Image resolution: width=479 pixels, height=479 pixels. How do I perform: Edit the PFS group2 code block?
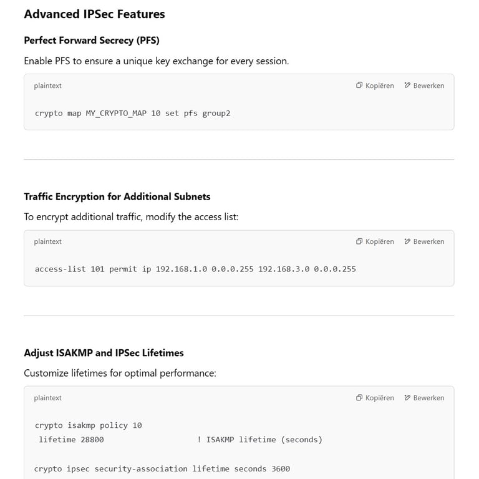pos(424,85)
